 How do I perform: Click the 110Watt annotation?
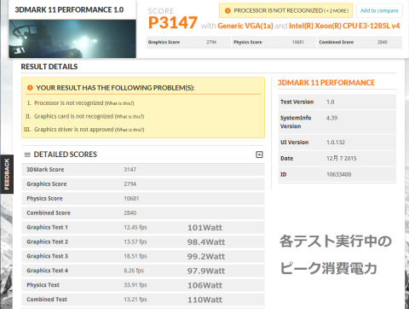[x=204, y=300]
